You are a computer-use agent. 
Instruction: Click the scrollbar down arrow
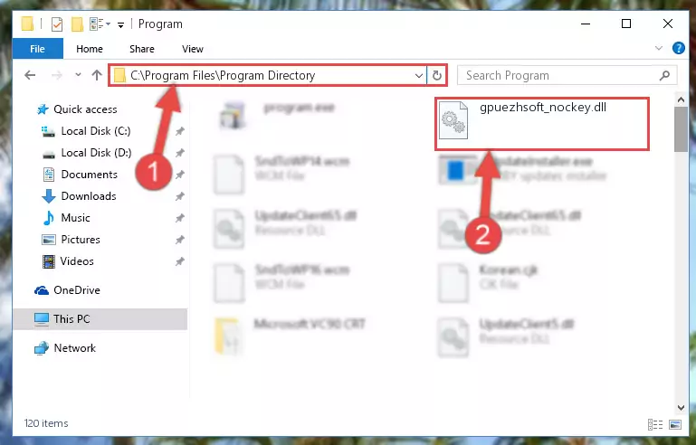tap(681, 407)
